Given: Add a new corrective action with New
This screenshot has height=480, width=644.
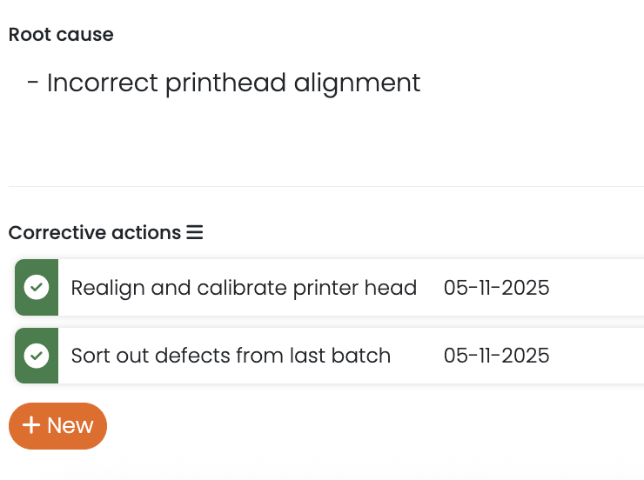Looking at the screenshot, I should 57,425.
